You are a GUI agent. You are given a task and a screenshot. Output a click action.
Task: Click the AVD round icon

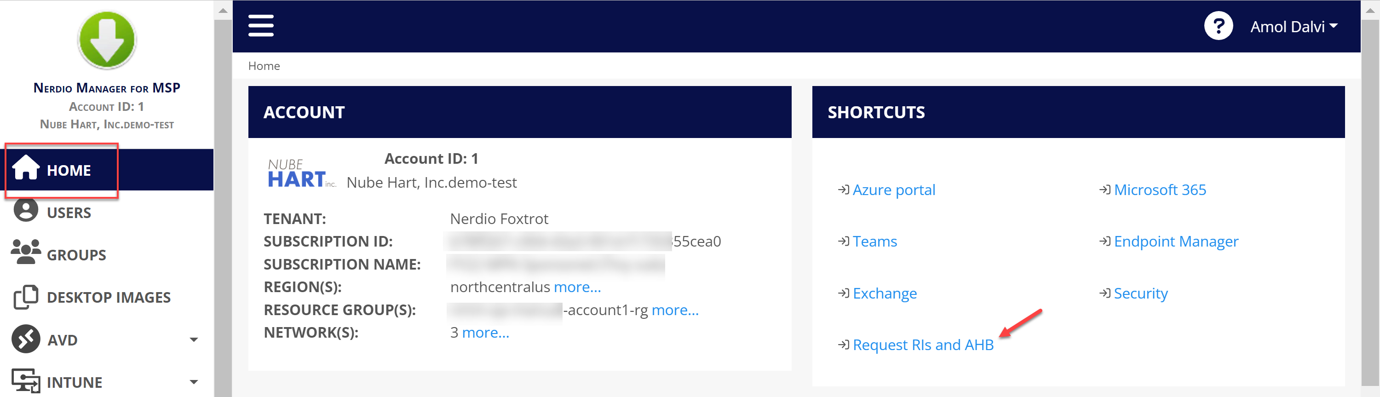(26, 339)
